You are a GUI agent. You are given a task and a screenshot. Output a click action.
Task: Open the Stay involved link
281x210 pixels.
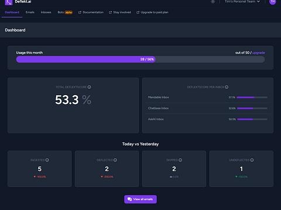pyautogui.click(x=120, y=12)
